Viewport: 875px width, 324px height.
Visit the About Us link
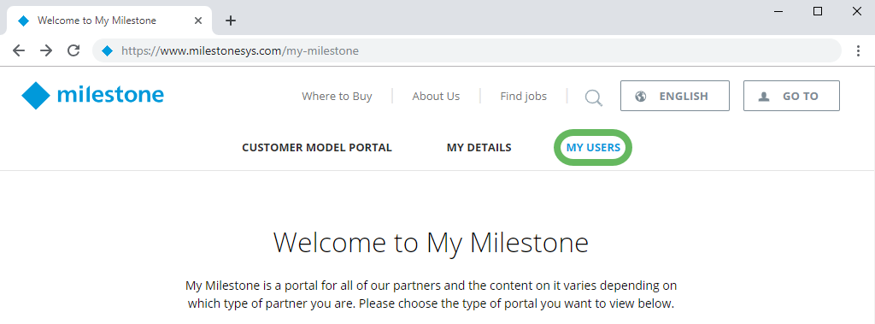point(436,96)
